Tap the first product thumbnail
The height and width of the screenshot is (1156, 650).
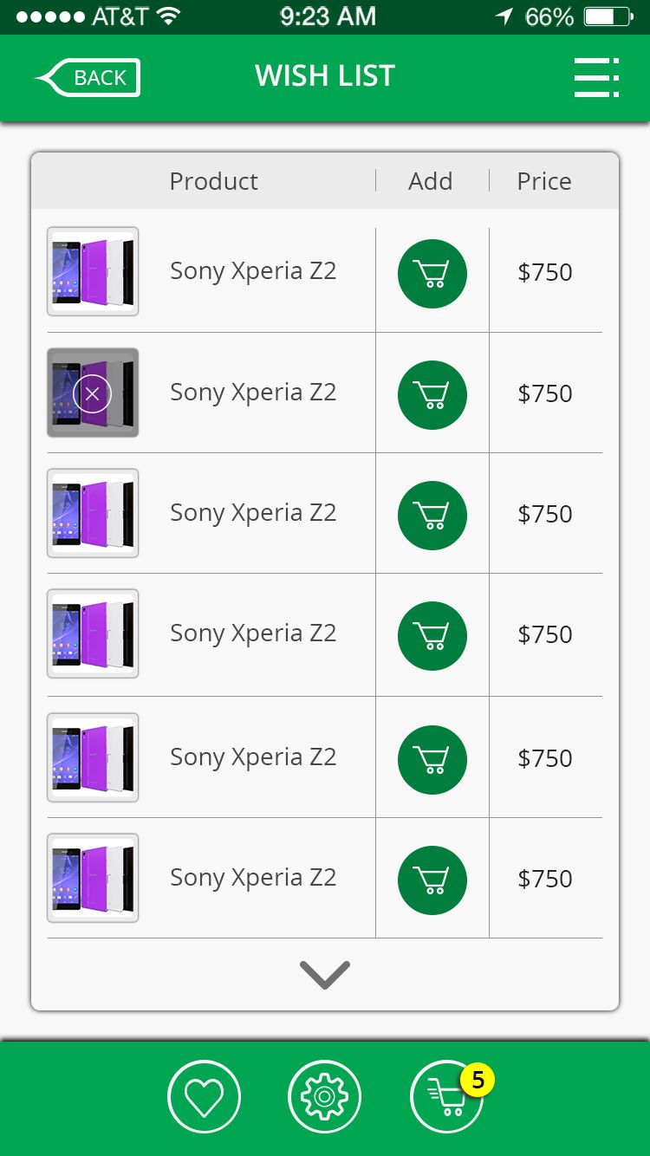coord(93,271)
